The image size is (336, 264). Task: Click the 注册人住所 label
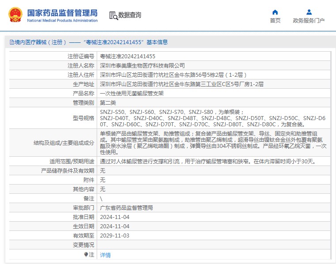[81, 75]
